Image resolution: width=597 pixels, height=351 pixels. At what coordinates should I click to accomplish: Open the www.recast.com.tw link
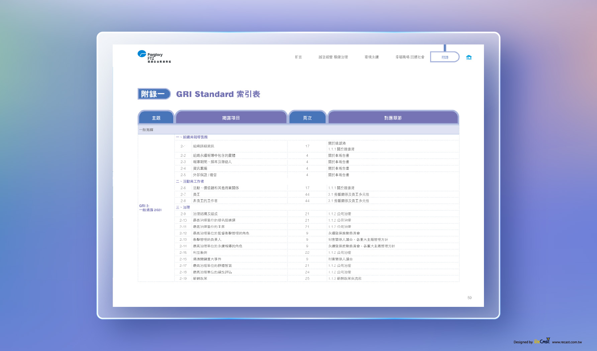coord(567,342)
